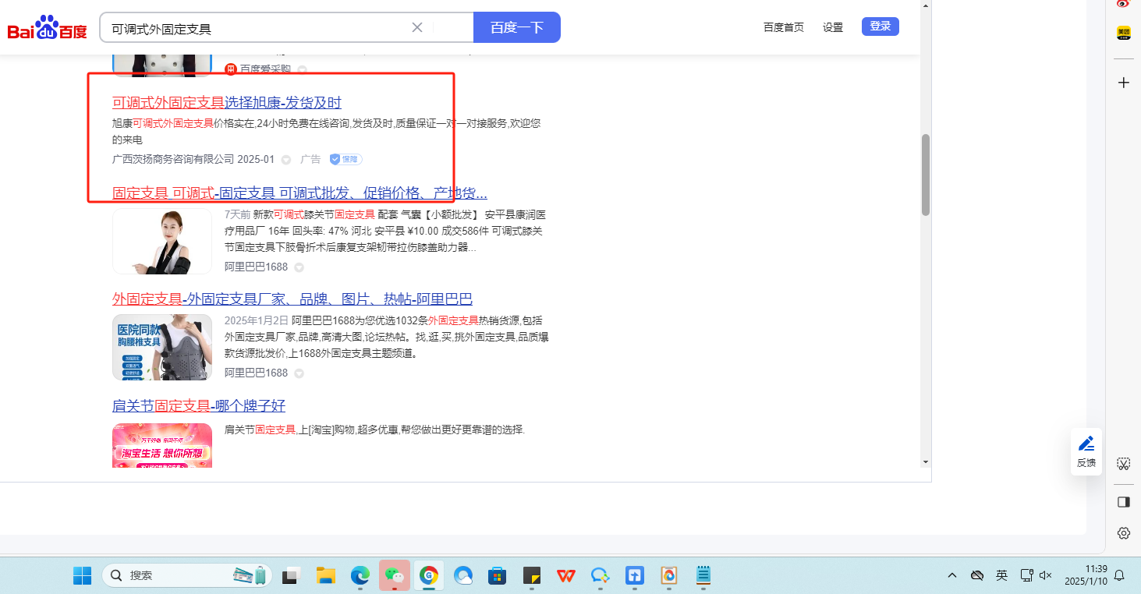Screen dimensions: 1141x594
Task: Open the 反馈 feedback widget
Action: coord(1086,451)
